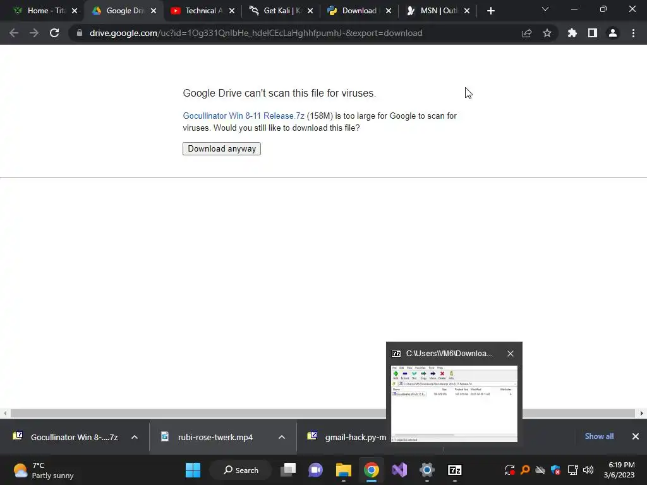
Task: Click the horizontal scrollbar left arrow
Action: click(5, 413)
